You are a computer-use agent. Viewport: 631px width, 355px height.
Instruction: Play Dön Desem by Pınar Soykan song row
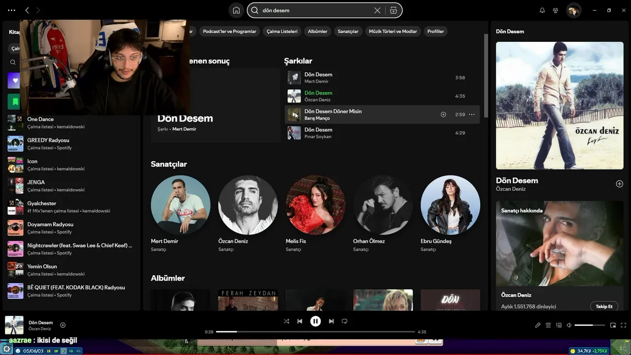[382, 133]
